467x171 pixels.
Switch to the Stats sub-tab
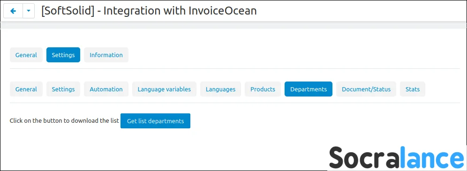pos(413,89)
